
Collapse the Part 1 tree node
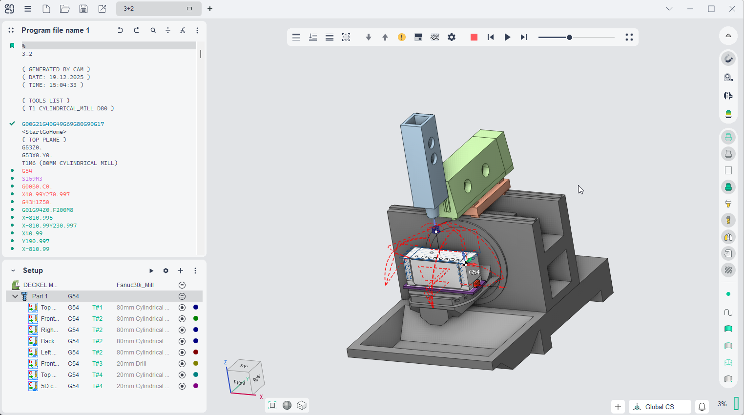coord(15,296)
